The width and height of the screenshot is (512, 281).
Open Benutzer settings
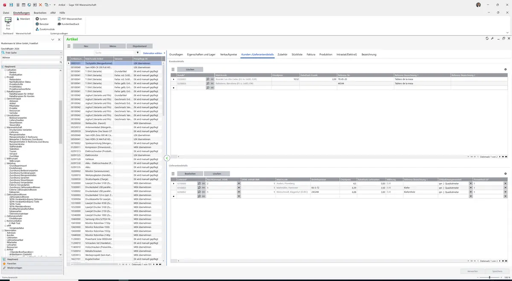tap(42, 24)
